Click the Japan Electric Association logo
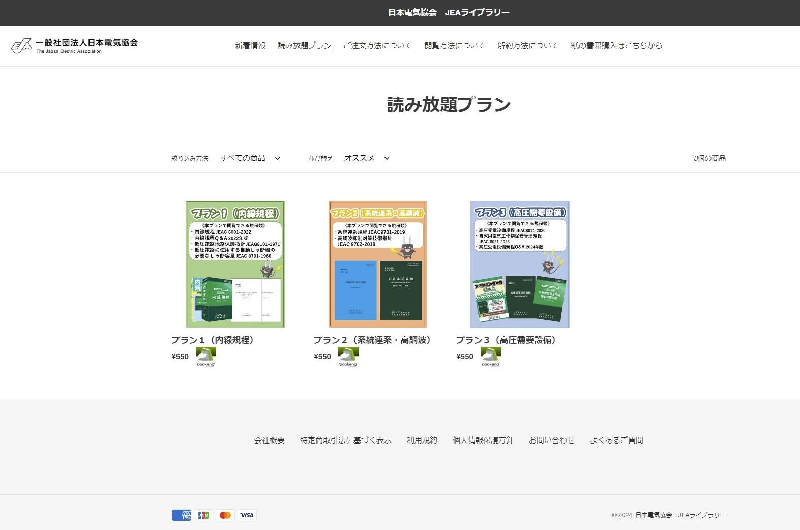 pyautogui.click(x=74, y=46)
